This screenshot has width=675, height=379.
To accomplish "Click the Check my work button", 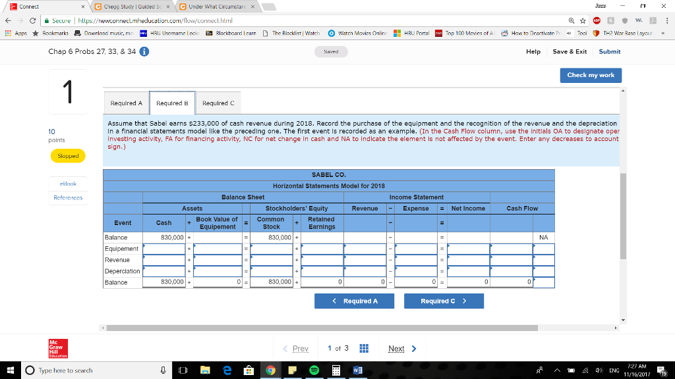I will click(x=591, y=75).
